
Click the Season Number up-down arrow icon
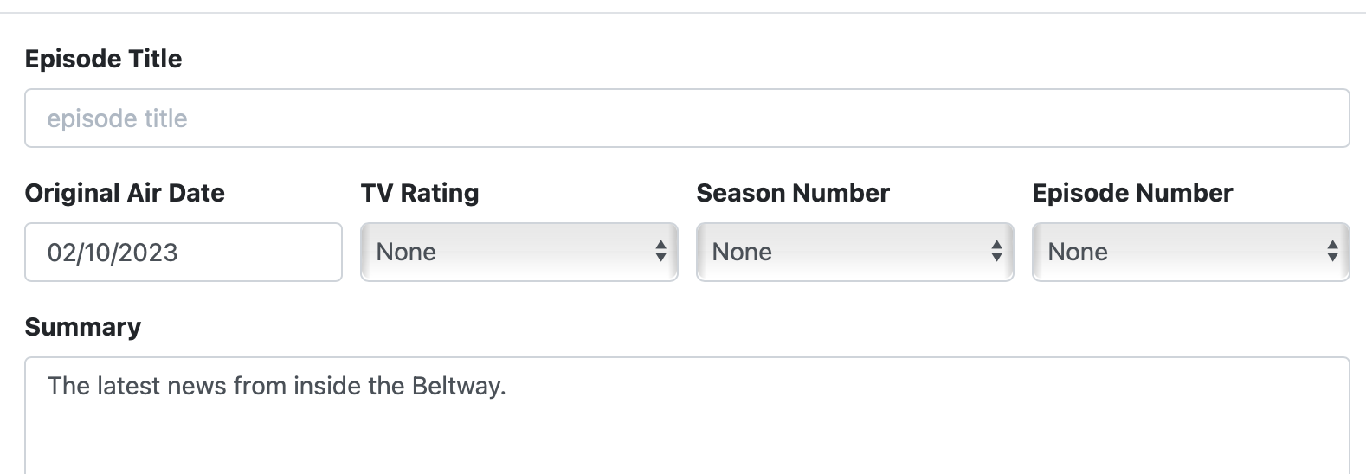pyautogui.click(x=996, y=252)
